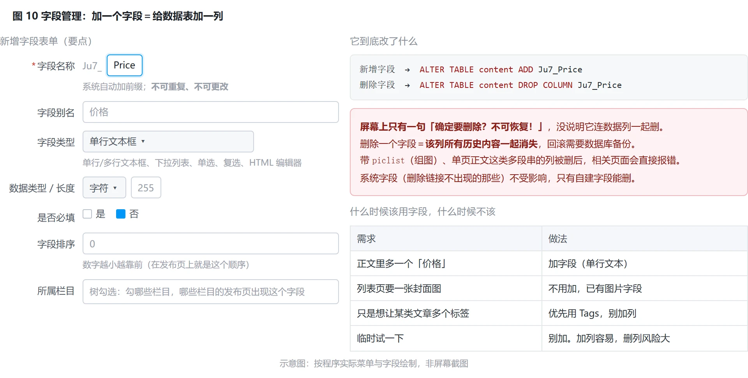Click the heading 什么时候该用字段，什么时候不该
748x378 pixels.
[x=423, y=212]
